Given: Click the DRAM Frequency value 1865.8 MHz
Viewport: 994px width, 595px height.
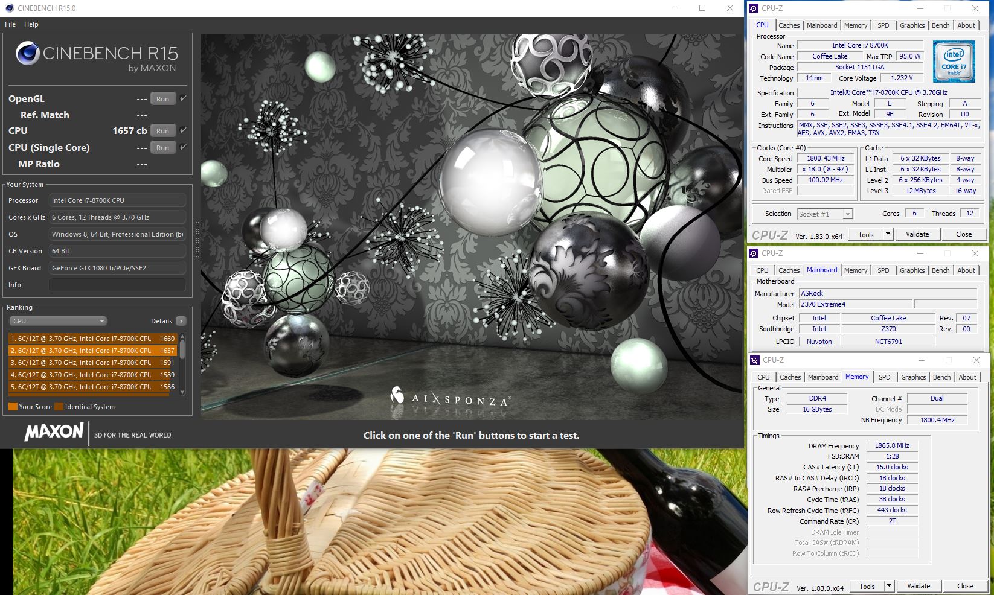Looking at the screenshot, I should (x=892, y=445).
